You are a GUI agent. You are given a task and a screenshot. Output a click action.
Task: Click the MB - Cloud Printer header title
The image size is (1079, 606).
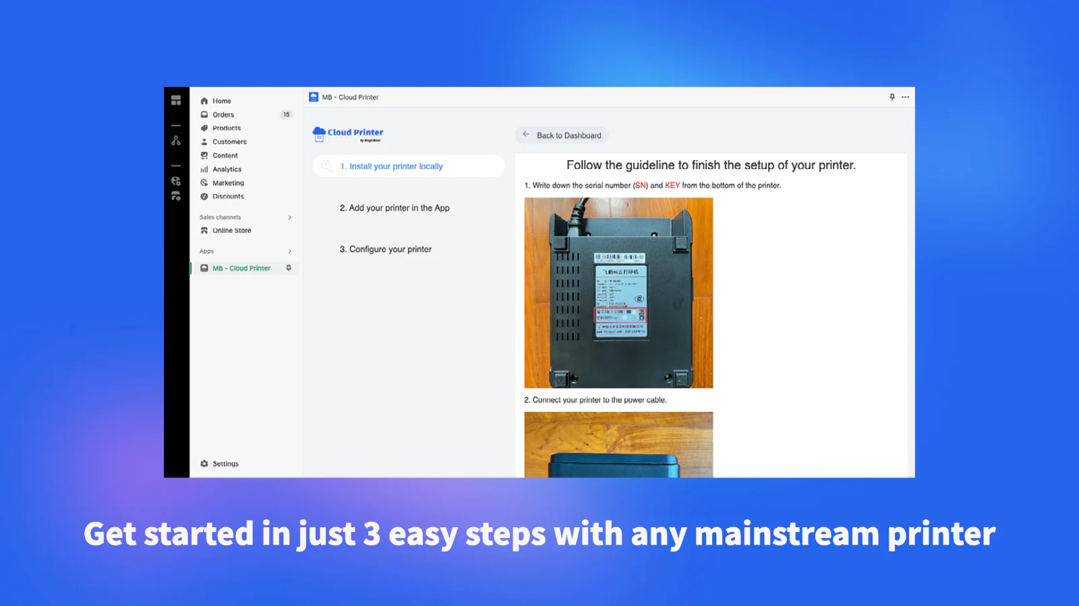[350, 97]
